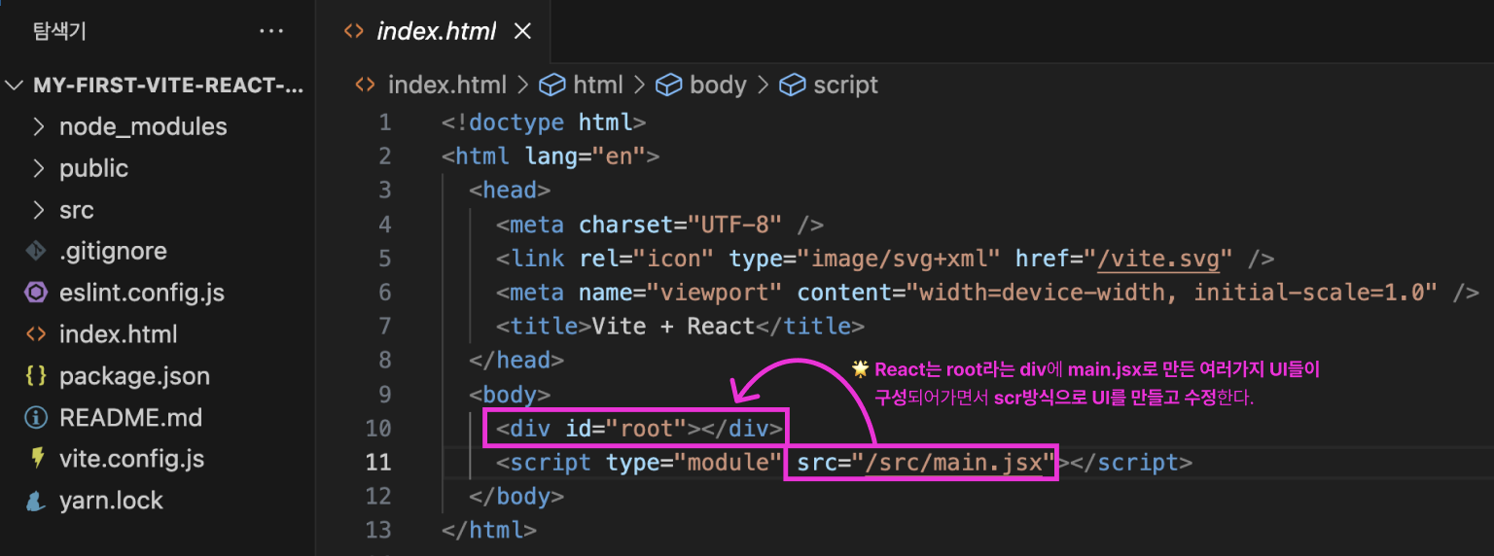Screen dimensions: 1494x556
Task: Expand the src folder chevron
Action: point(39,210)
